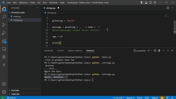
Task: Open terminal panel more actions ellipsis
Action: (163, 51)
